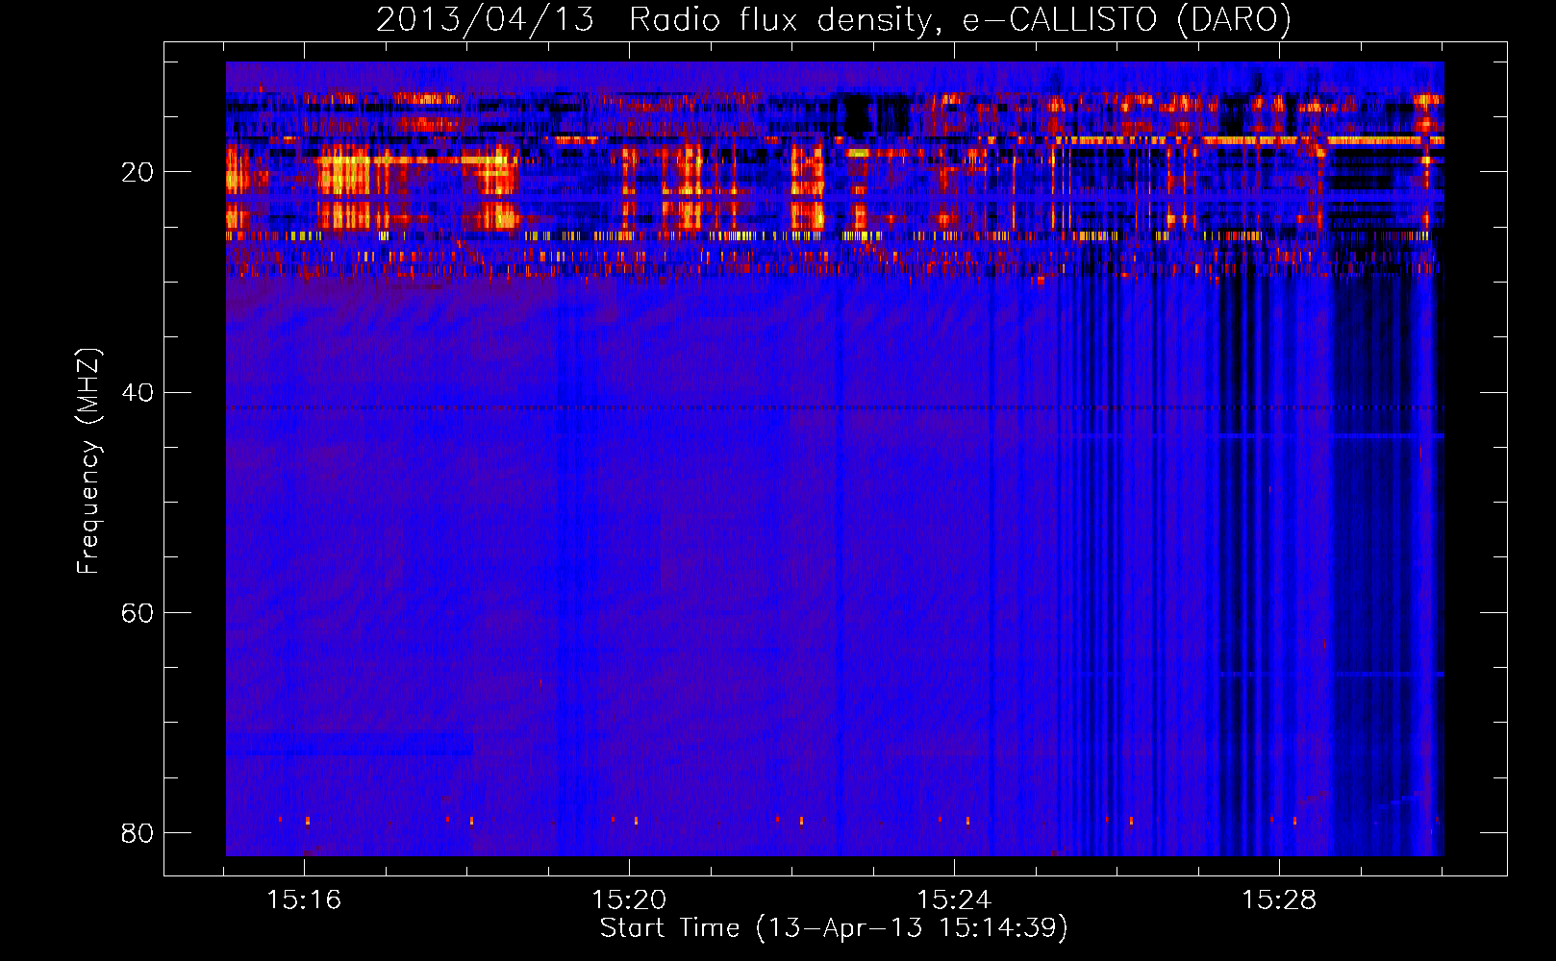
Task: Click the 'Frequency (MHZ)' axis label
Action: point(88,461)
